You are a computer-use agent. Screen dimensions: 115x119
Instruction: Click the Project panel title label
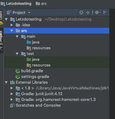[x=19, y=13]
